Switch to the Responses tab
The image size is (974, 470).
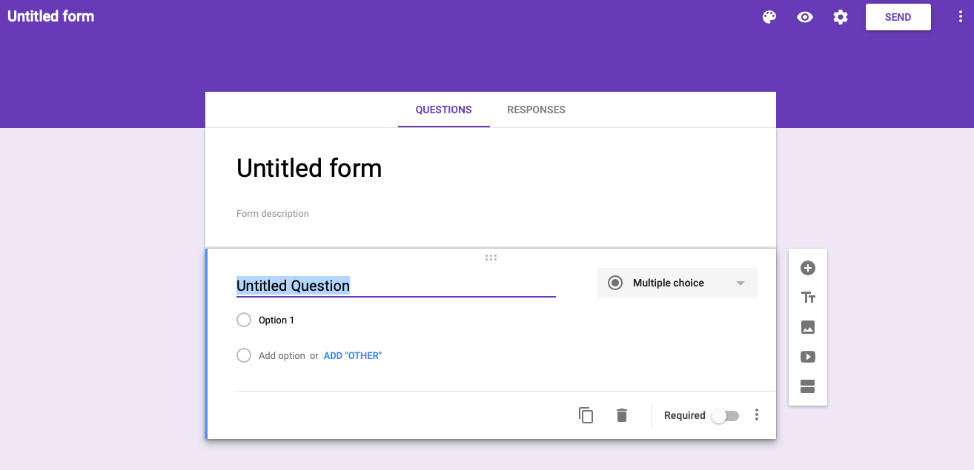tap(536, 110)
